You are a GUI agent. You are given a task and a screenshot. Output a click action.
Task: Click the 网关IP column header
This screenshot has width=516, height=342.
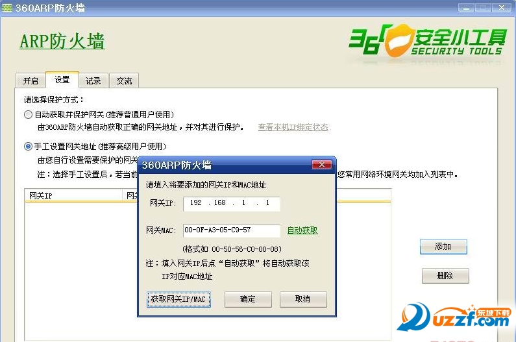pos(73,196)
